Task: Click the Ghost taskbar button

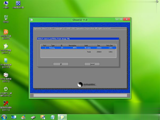Action: point(62,117)
